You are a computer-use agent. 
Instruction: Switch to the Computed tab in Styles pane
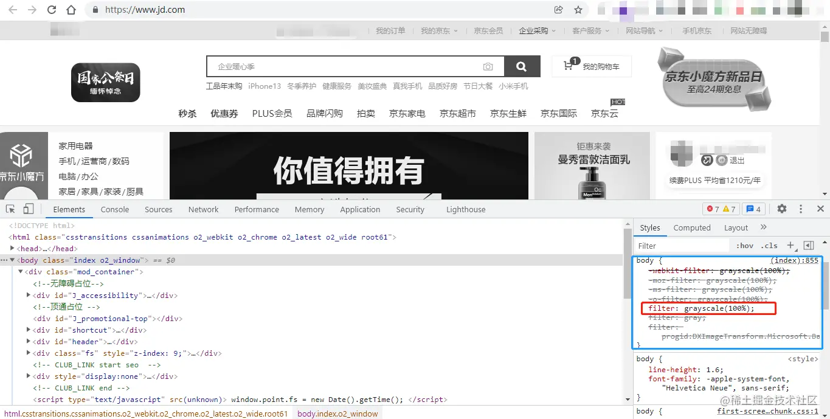click(691, 227)
